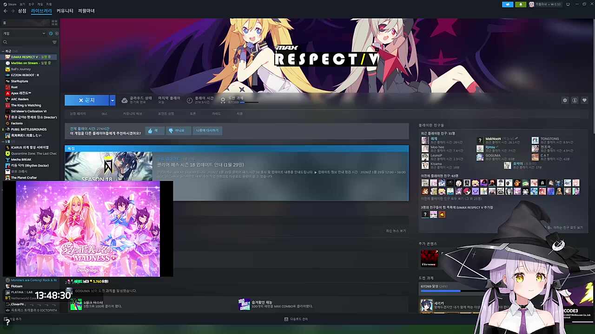
Task: Click the game info icon
Action: [x=575, y=100]
